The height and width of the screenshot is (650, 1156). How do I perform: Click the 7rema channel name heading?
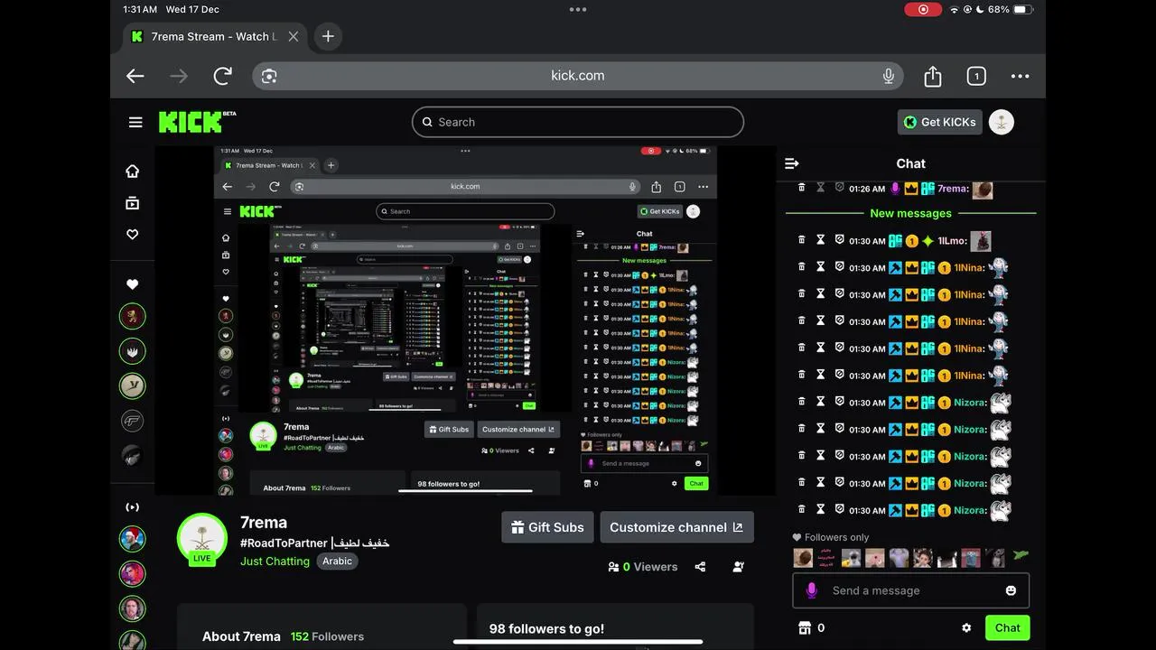(264, 523)
